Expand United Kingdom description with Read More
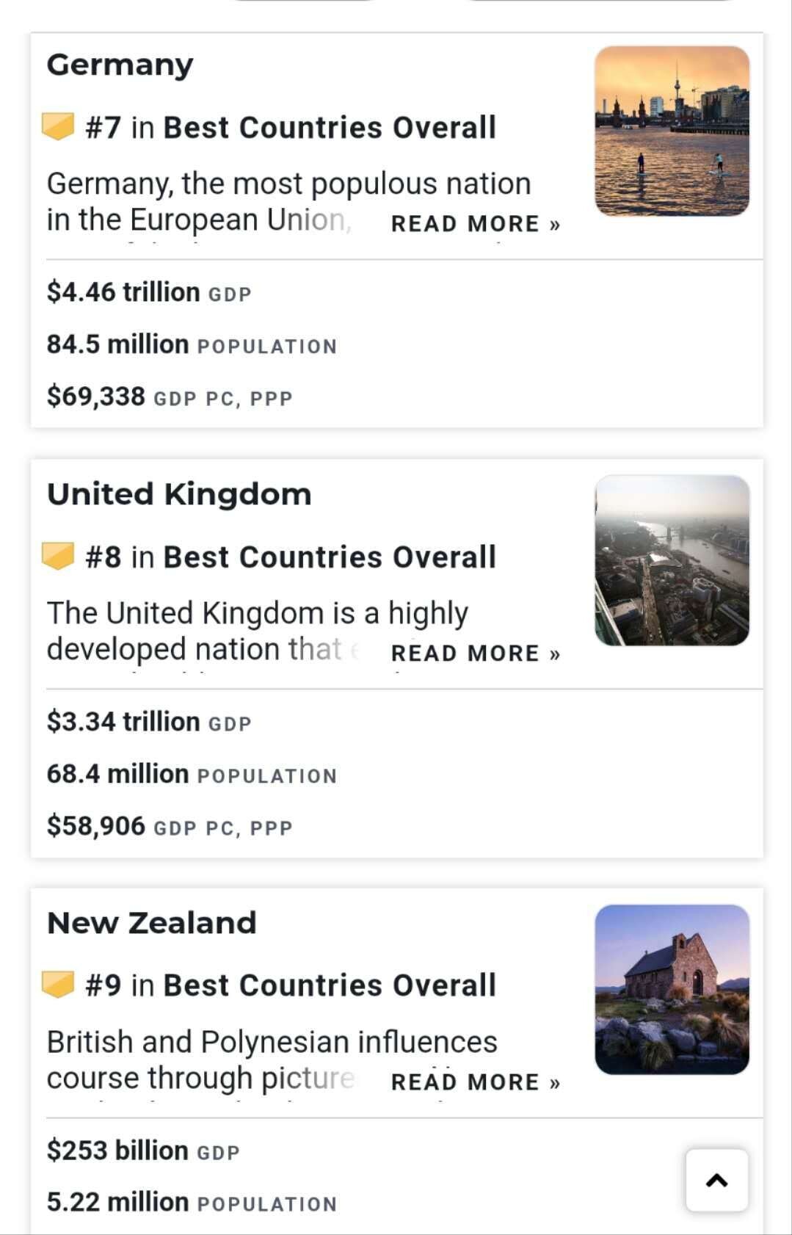The height and width of the screenshot is (1235, 792). click(x=475, y=653)
